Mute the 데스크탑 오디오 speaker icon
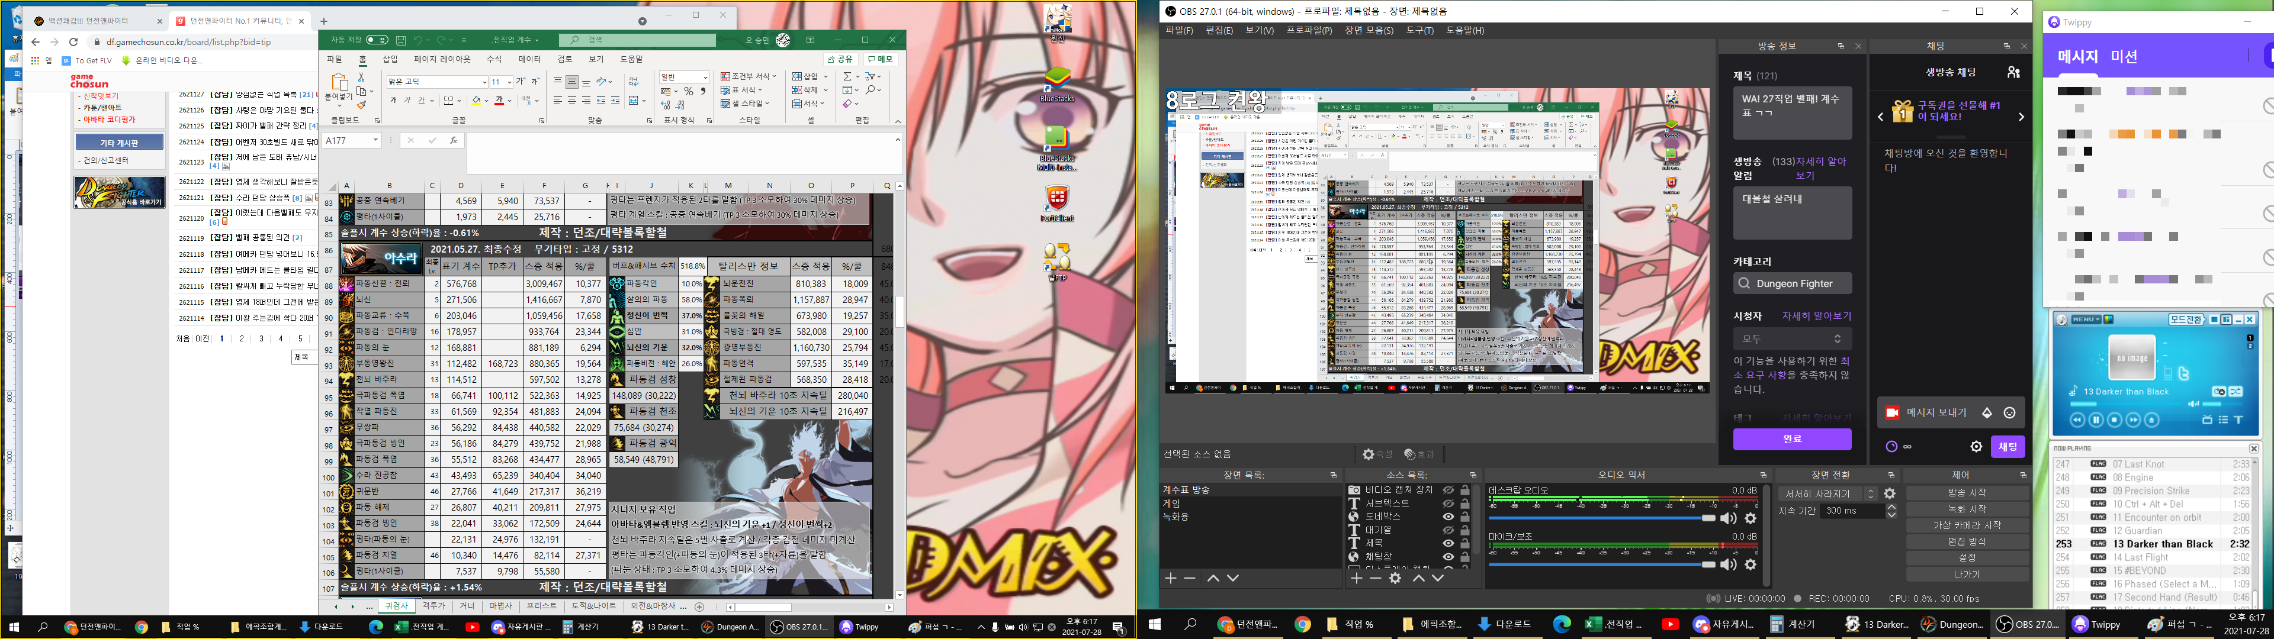Image resolution: width=2274 pixels, height=639 pixels. tap(1729, 518)
